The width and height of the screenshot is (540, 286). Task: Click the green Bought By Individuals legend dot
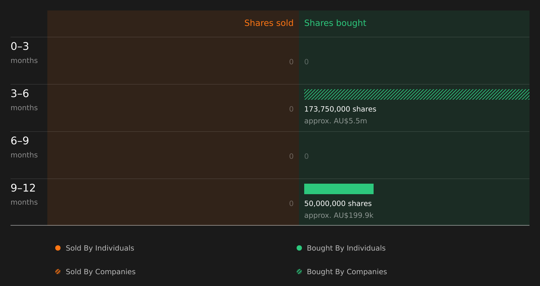(x=299, y=248)
